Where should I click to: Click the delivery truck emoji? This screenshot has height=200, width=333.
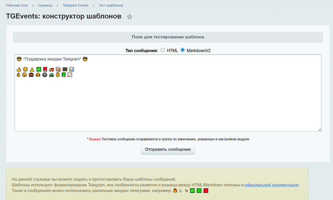pos(51,69)
